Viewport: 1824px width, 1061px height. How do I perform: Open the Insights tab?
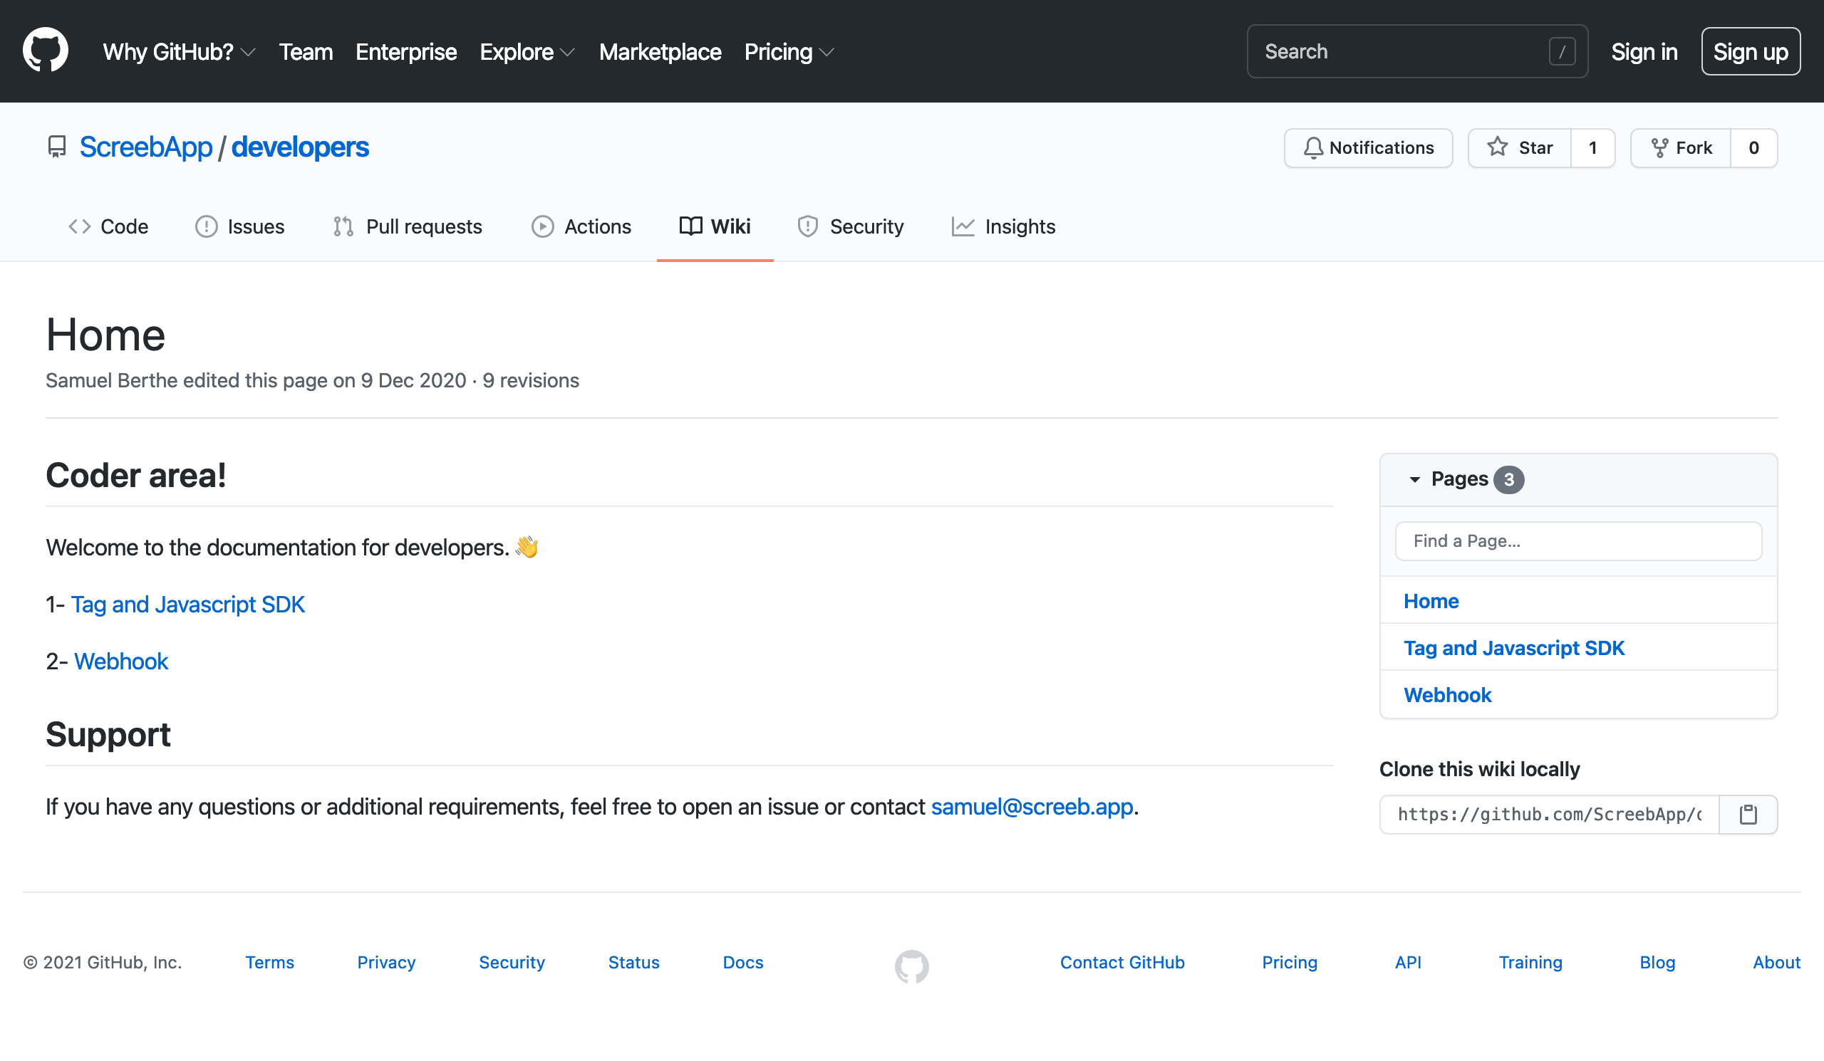point(1003,226)
